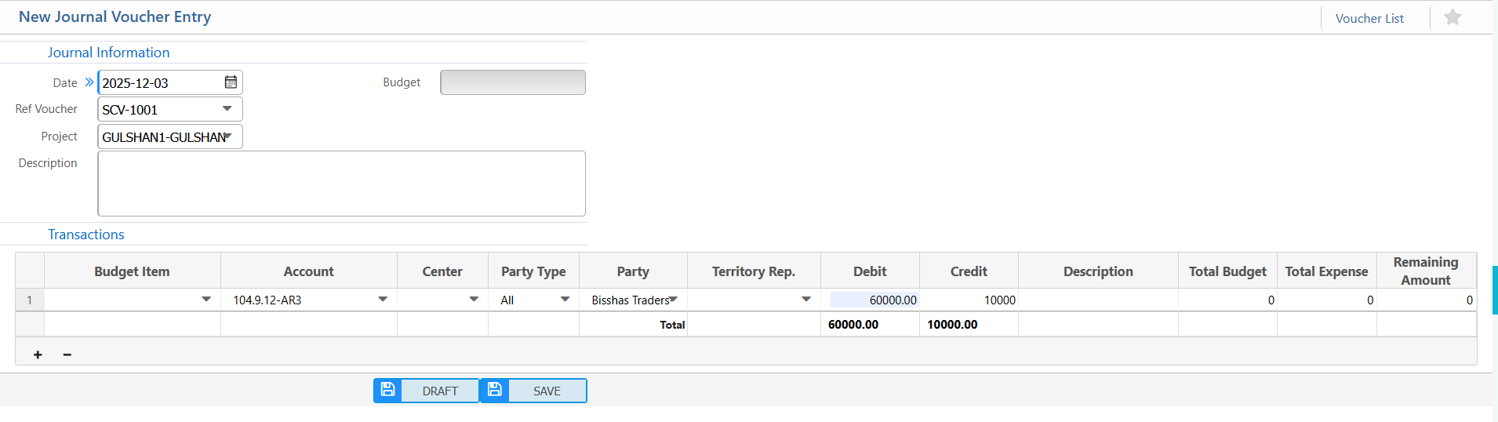
Task: Select the Credit cell showing 10000
Action: (969, 300)
